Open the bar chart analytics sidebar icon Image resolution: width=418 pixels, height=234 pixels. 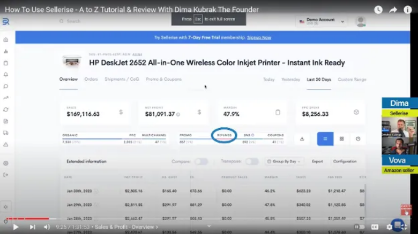click(x=6, y=51)
